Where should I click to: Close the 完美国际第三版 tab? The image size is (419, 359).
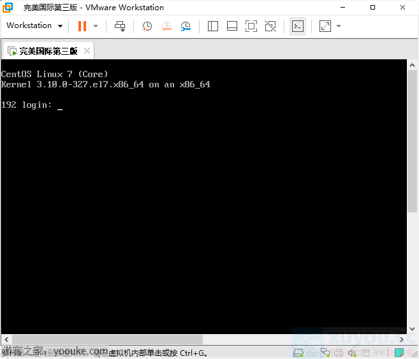click(87, 51)
